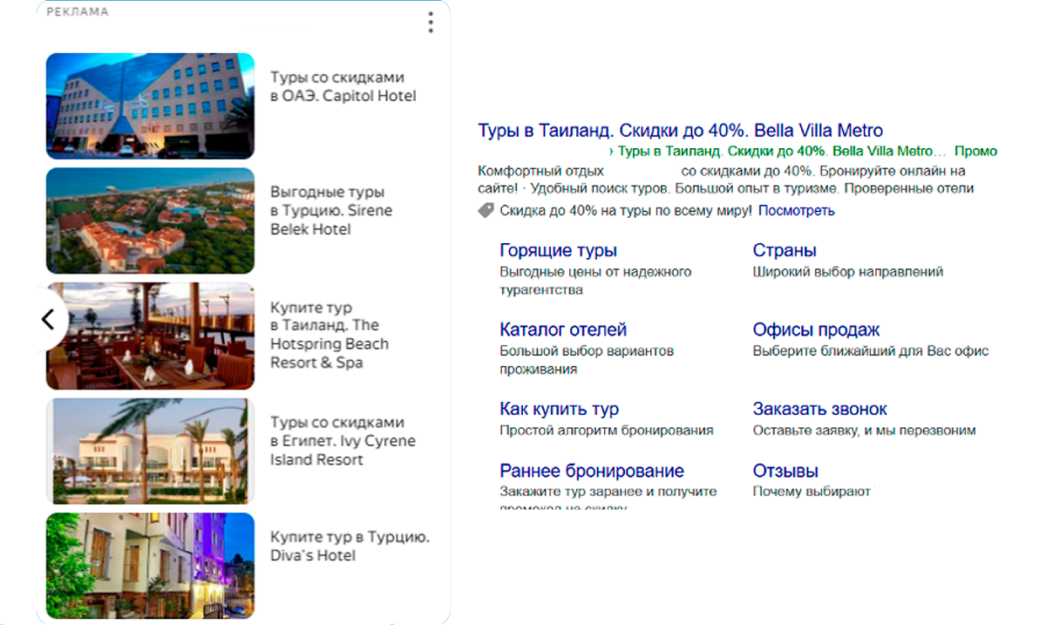Open the three-dot ad options menu
The width and height of the screenshot is (1046, 625).
coord(430,22)
